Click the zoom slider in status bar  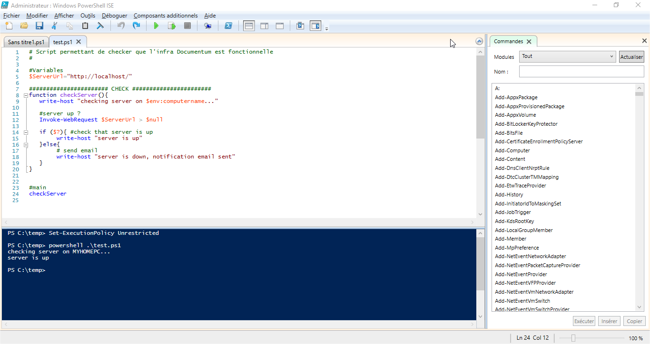coord(573,338)
